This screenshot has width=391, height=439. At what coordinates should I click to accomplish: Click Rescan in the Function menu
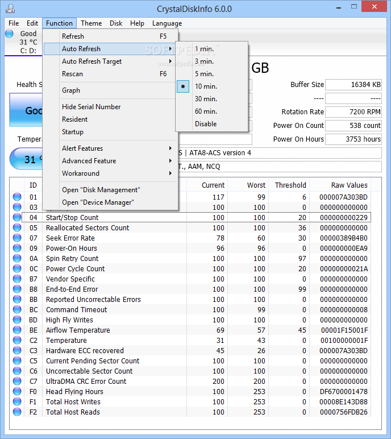click(x=110, y=74)
